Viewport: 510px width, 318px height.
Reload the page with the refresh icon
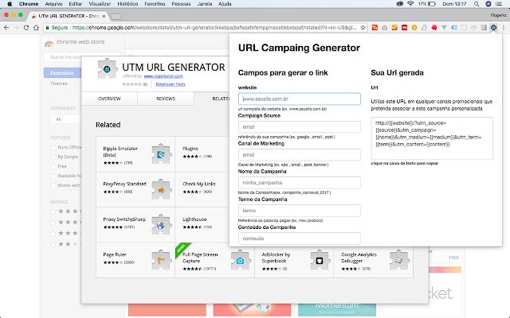(x=26, y=28)
